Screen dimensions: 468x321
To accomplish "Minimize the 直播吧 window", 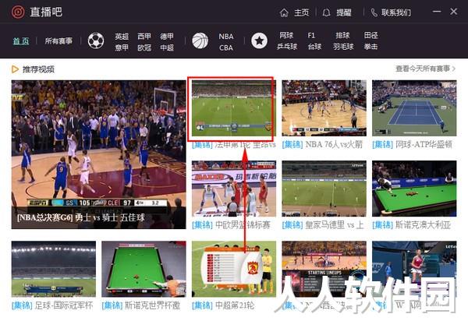I will pyautogui.click(x=437, y=12).
